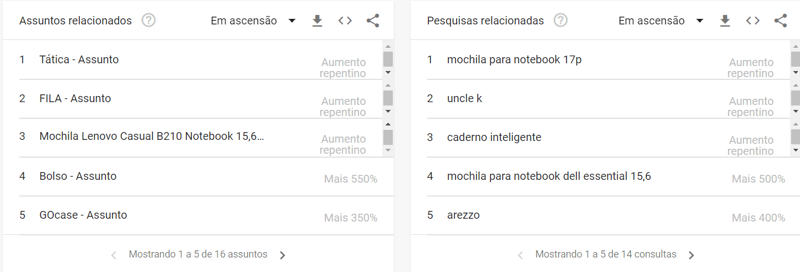The height and width of the screenshot is (272, 800).
Task: Open the mochila para notebook 17p query
Action: pyautogui.click(x=514, y=59)
